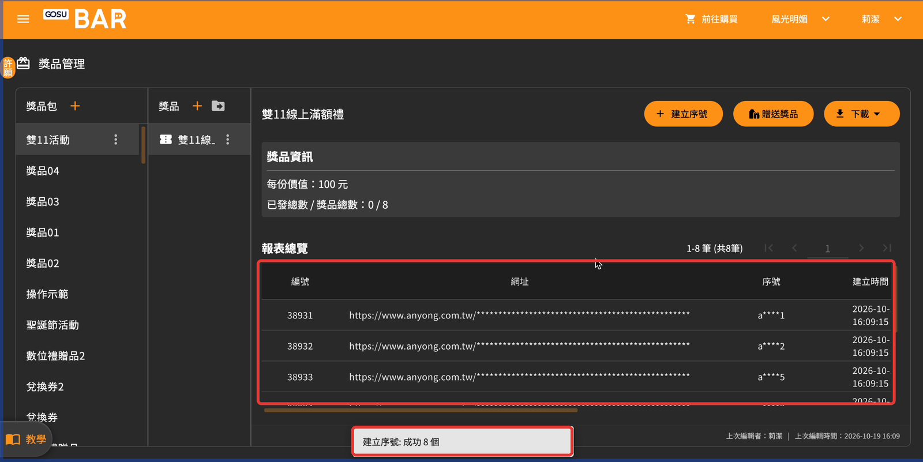Jump to the last results page
Image resolution: width=923 pixels, height=462 pixels.
click(x=887, y=248)
